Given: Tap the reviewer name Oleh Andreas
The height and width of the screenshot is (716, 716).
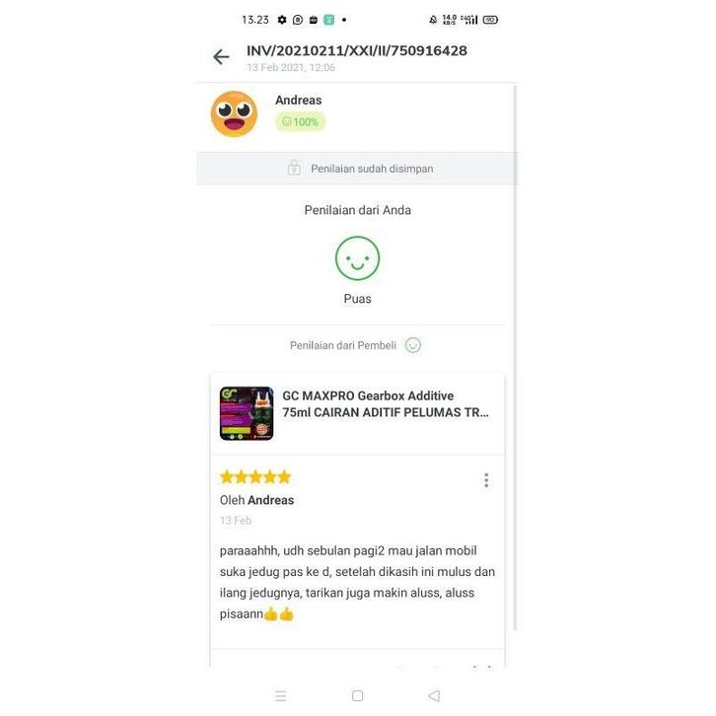Looking at the screenshot, I should tap(256, 500).
